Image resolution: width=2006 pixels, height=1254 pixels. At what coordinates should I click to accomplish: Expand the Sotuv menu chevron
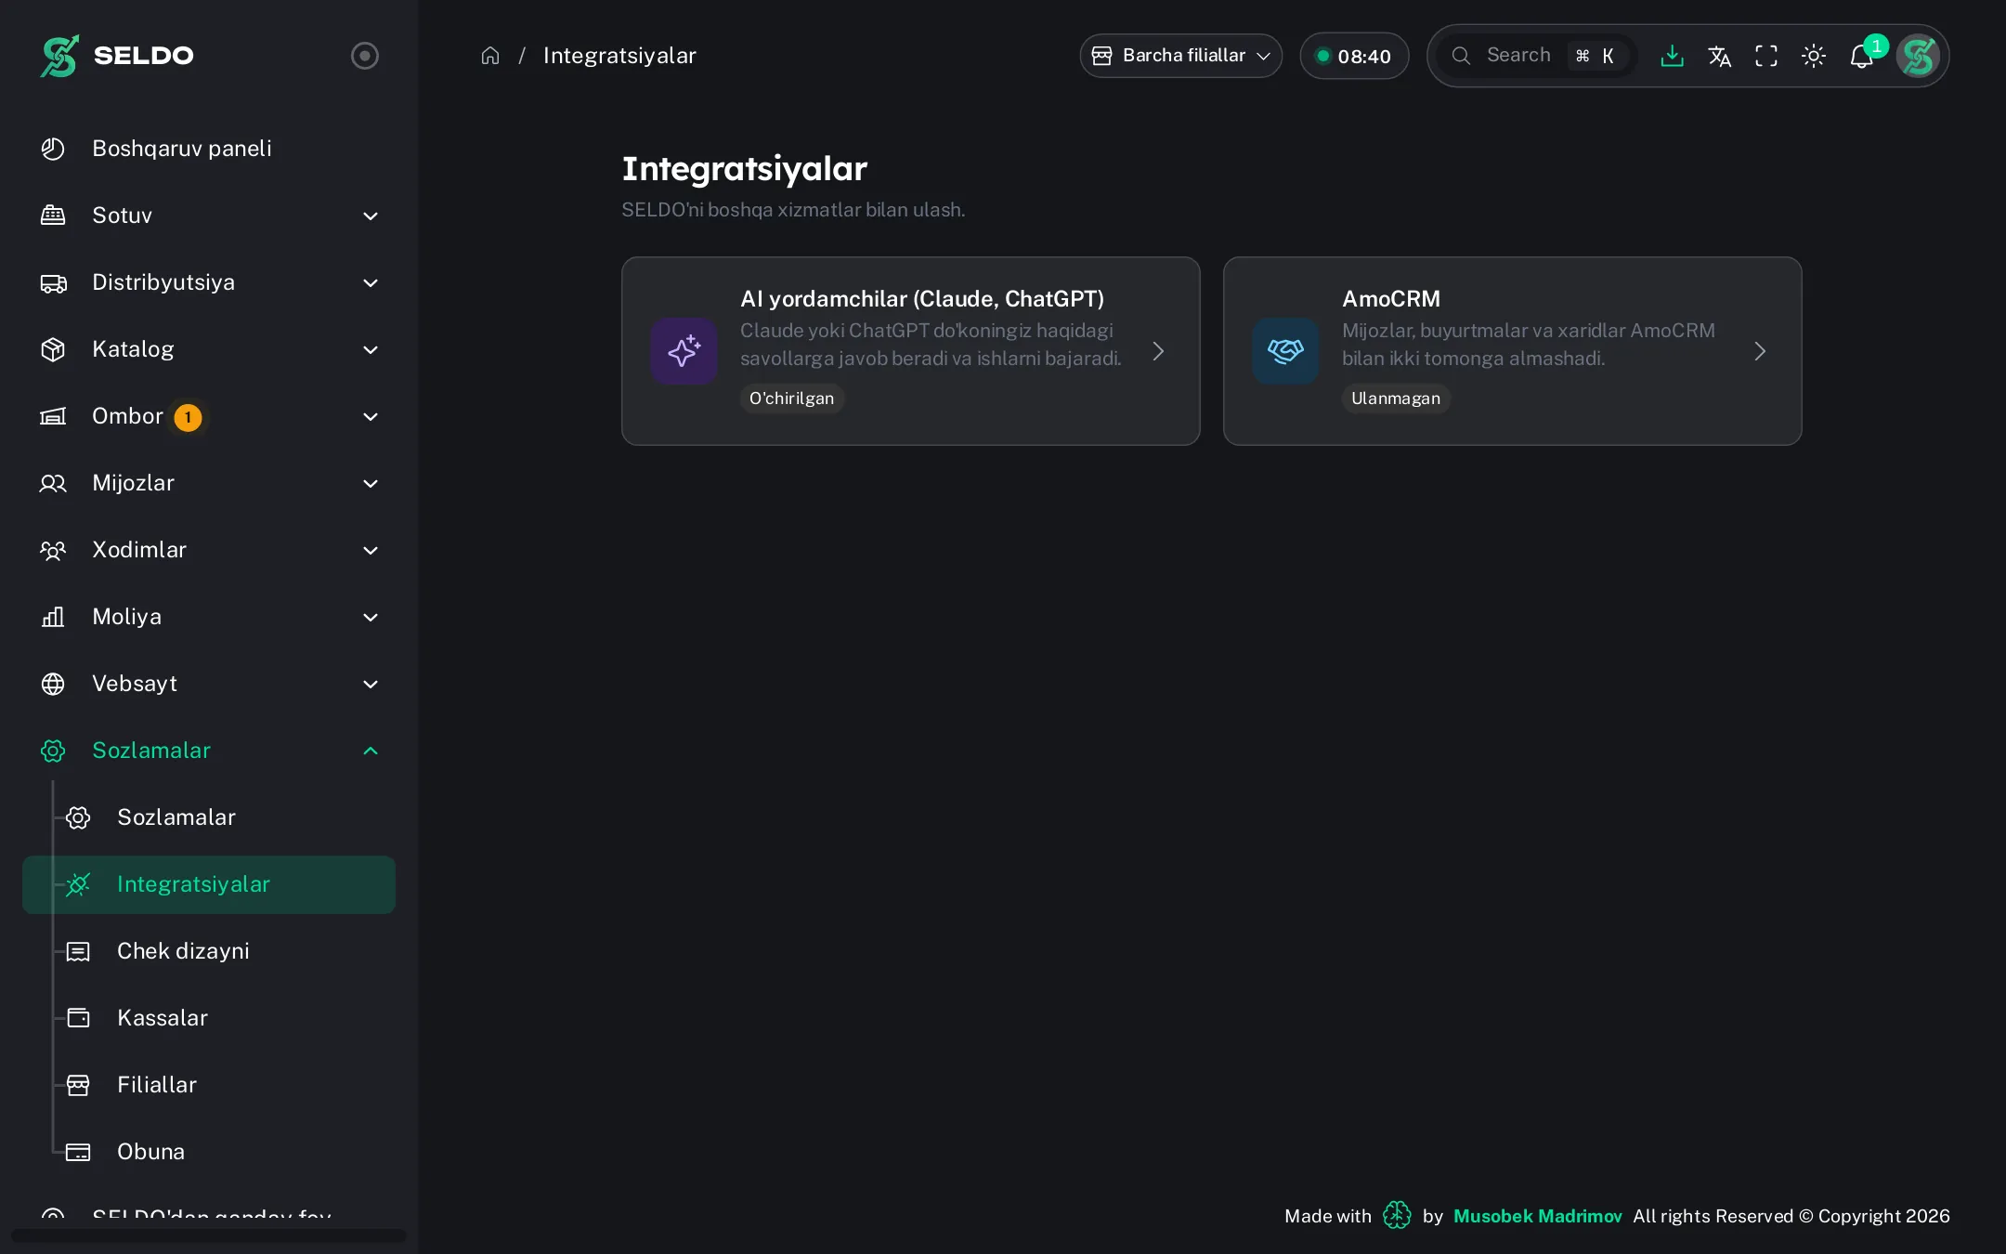click(x=371, y=216)
